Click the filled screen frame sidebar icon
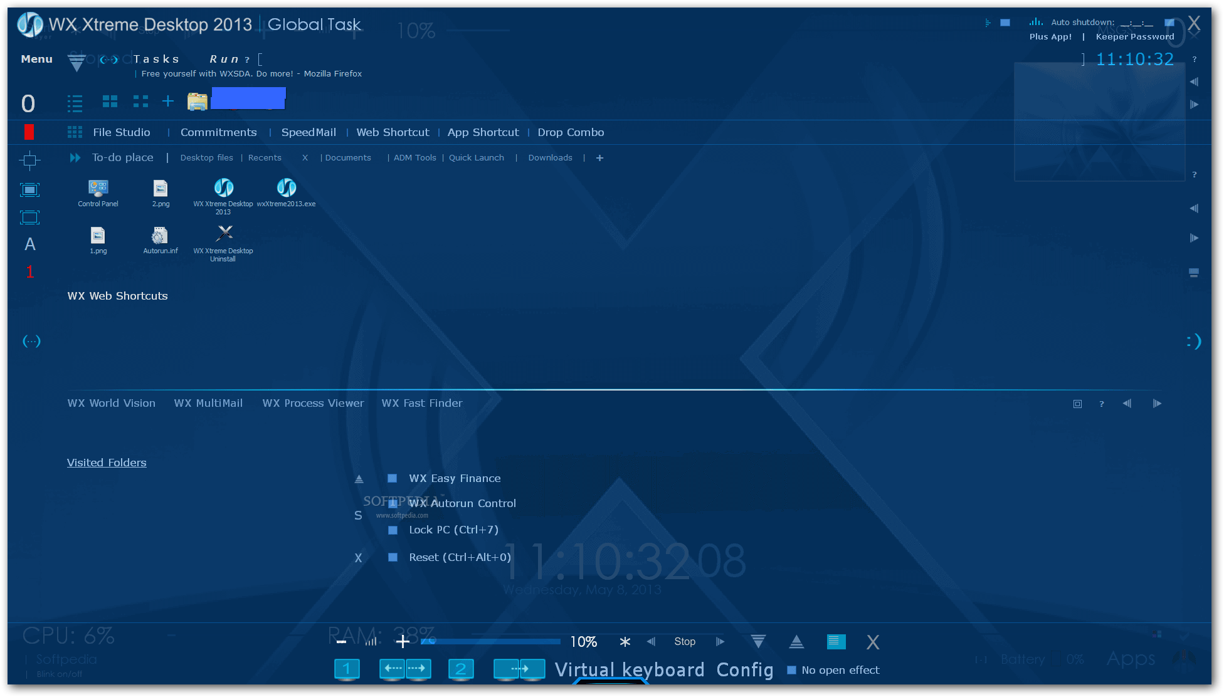1224x697 pixels. [x=29, y=190]
